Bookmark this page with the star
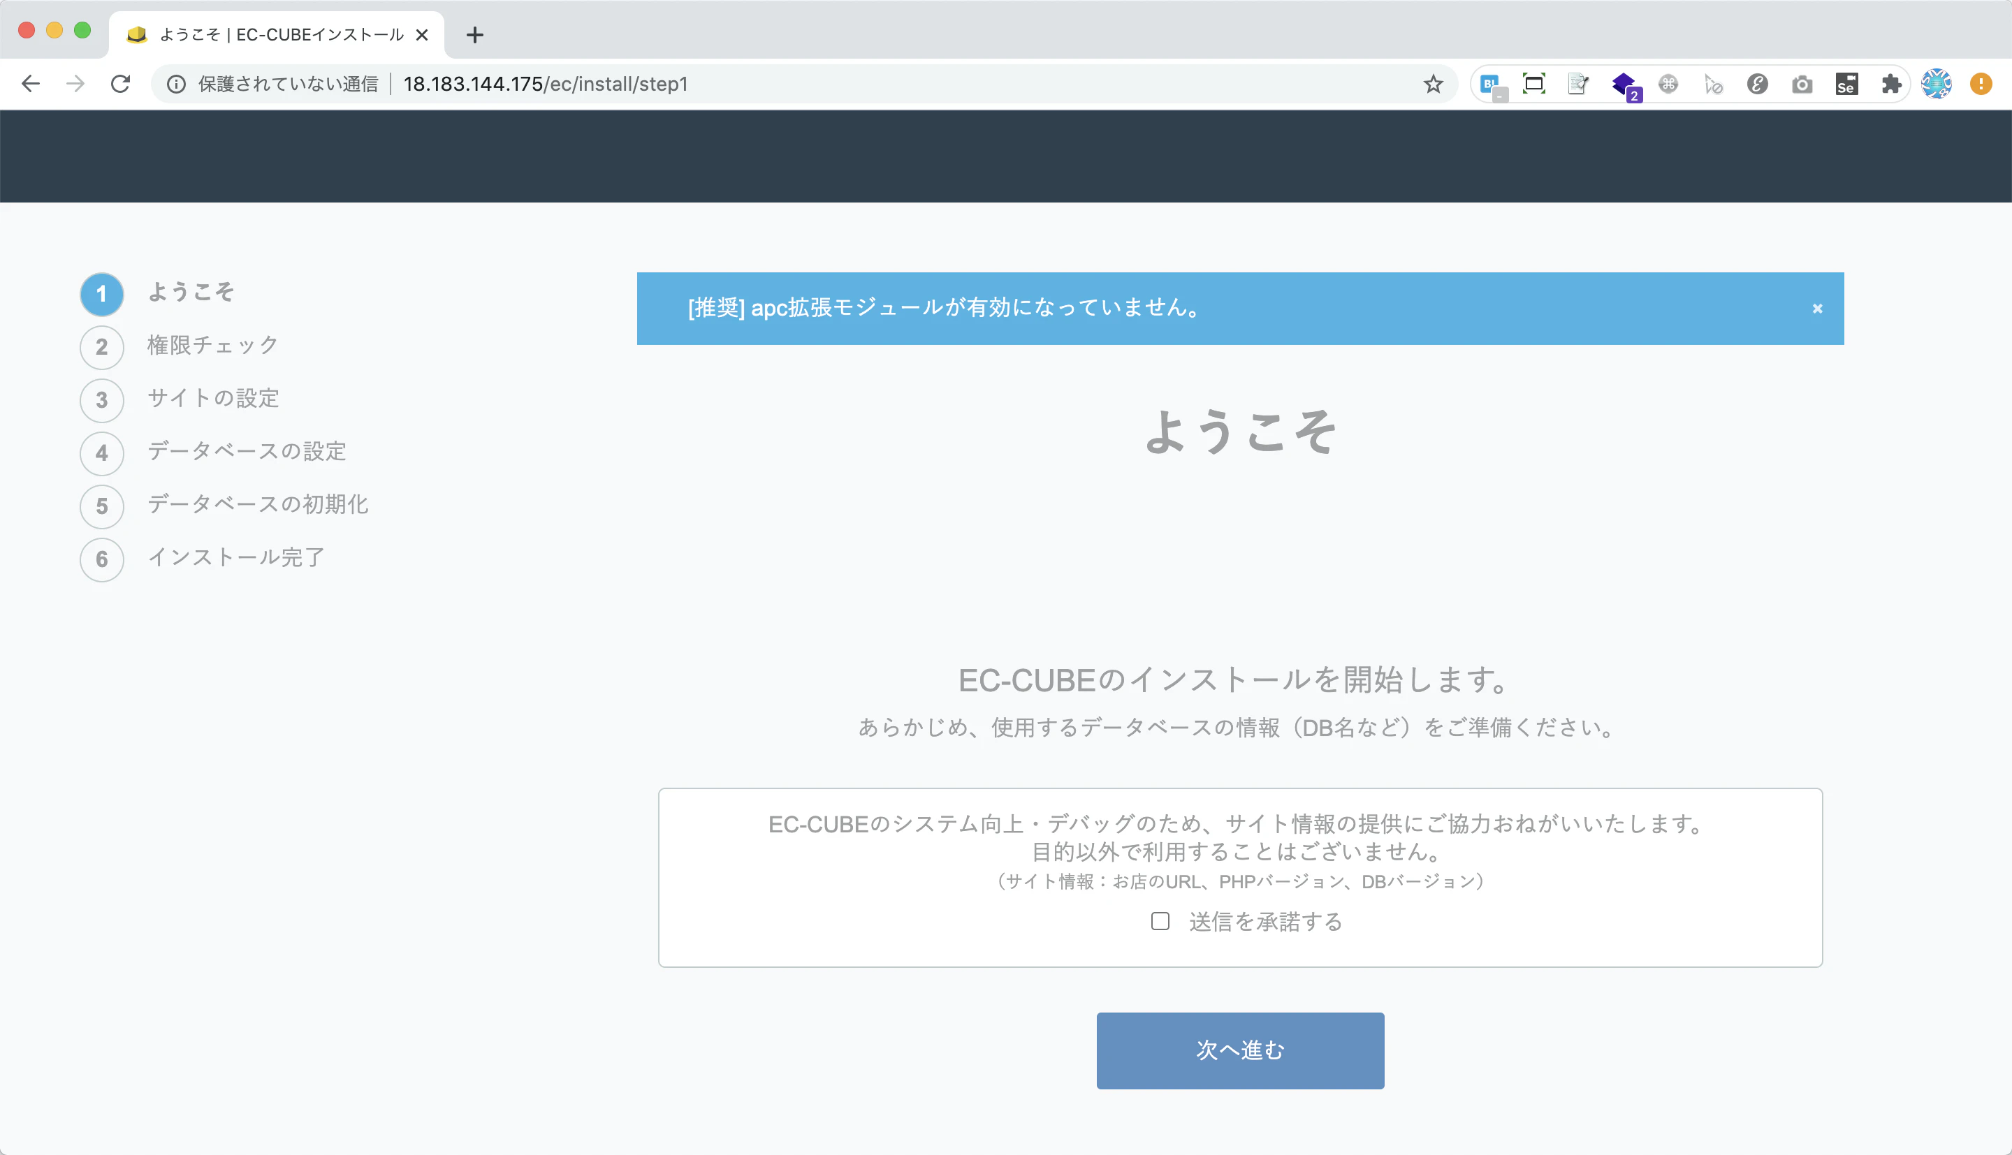2012x1155 pixels. pos(1433,84)
